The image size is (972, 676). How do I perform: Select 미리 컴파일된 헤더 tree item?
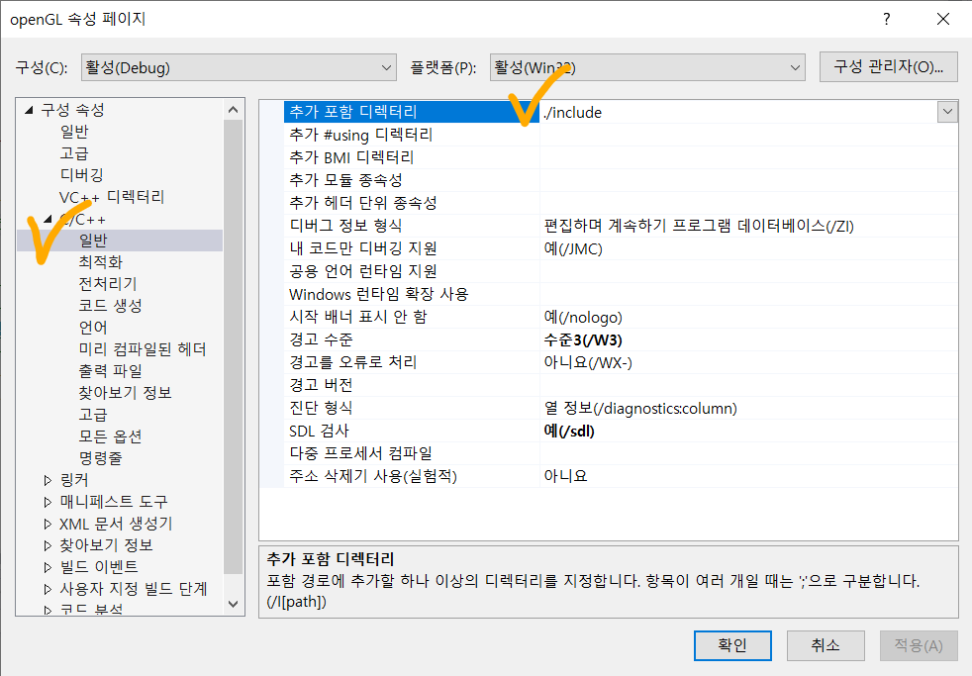tap(143, 349)
